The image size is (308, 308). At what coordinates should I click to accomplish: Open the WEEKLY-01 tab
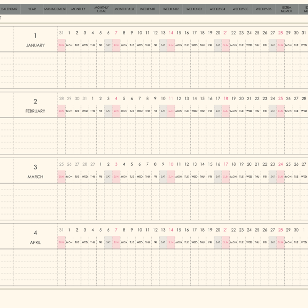tap(148, 9)
